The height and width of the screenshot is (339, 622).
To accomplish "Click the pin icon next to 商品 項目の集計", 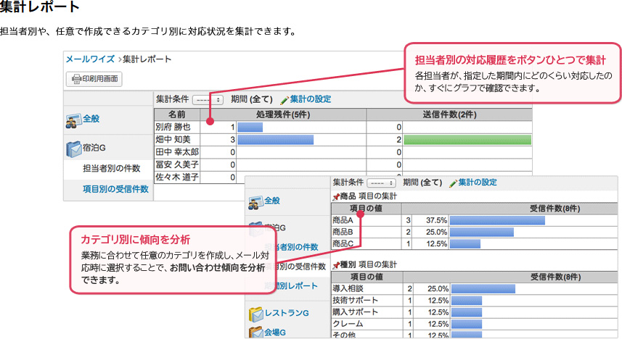I will (x=335, y=197).
